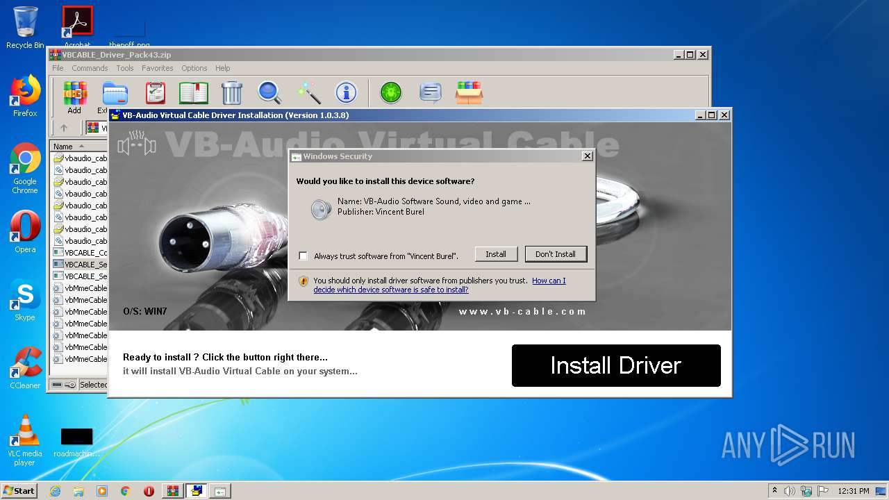
Task: Click Add icon in WinRAR toolbar
Action: [75, 92]
